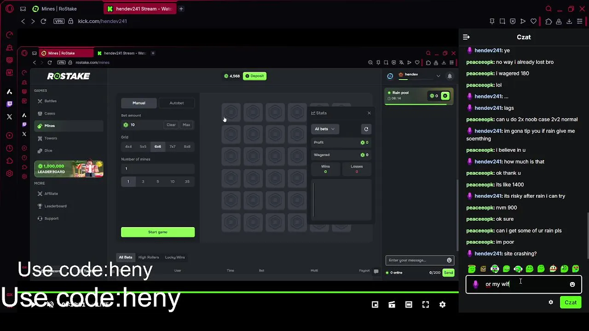Toggle the VPN badge in outer address bar
The height and width of the screenshot is (331, 589).
point(59,21)
